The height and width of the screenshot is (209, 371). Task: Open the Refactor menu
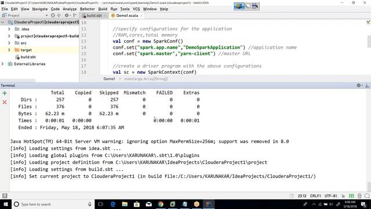(x=88, y=9)
